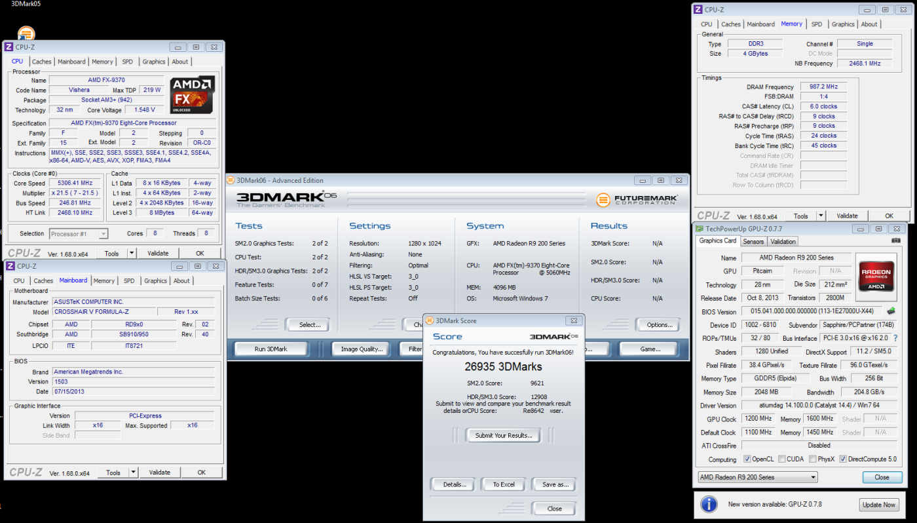The image size is (917, 523).
Task: Open Graphics tab in CPU-Z Memory window
Action: (x=843, y=24)
